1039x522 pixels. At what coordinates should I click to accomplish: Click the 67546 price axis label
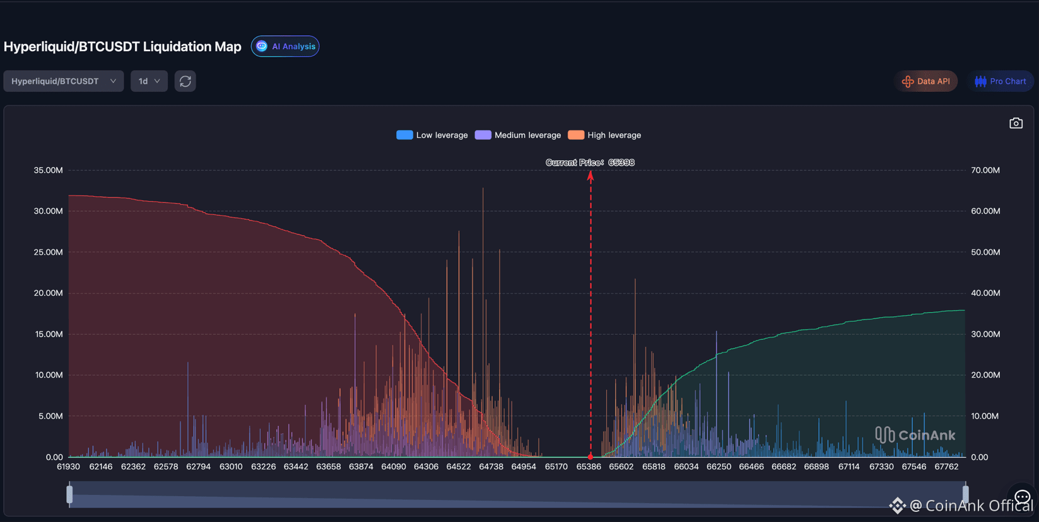(x=913, y=467)
